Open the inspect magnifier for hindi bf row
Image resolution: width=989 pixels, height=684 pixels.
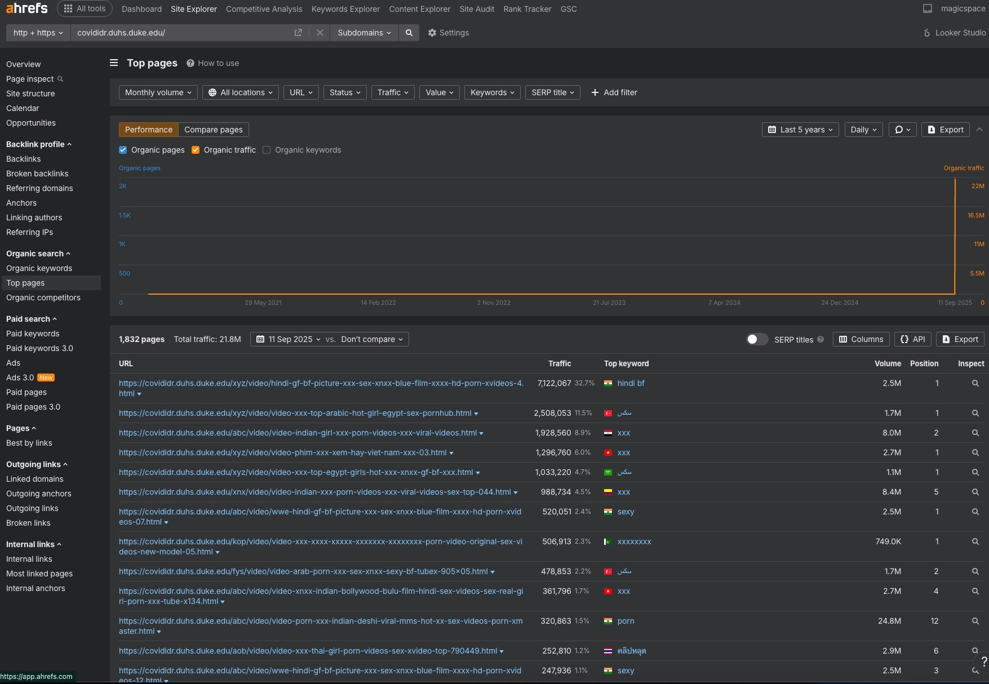(x=975, y=383)
